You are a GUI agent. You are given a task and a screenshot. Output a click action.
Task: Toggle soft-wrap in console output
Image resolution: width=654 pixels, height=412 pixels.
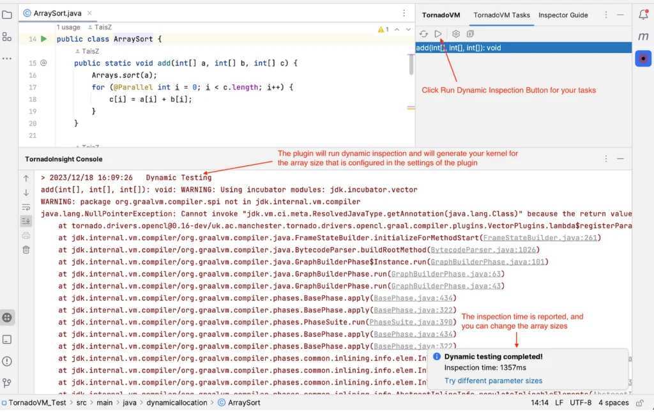click(26, 207)
